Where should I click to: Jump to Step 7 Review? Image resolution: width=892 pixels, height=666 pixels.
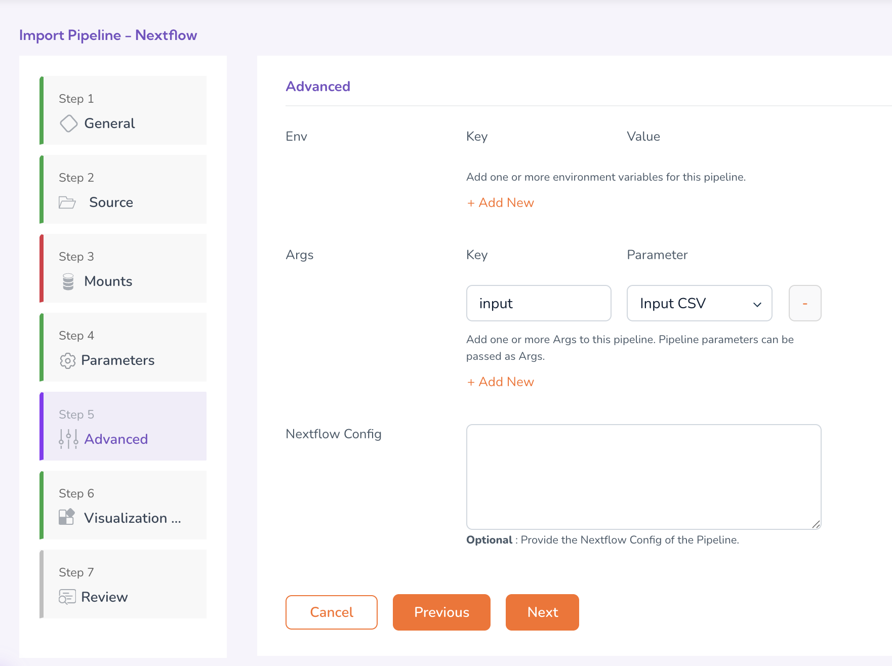(x=124, y=585)
